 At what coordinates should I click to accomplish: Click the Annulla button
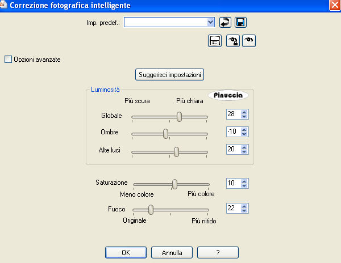click(x=172, y=252)
